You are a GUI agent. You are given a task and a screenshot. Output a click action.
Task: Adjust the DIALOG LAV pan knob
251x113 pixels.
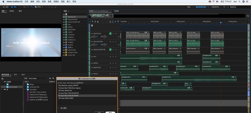(104, 37)
